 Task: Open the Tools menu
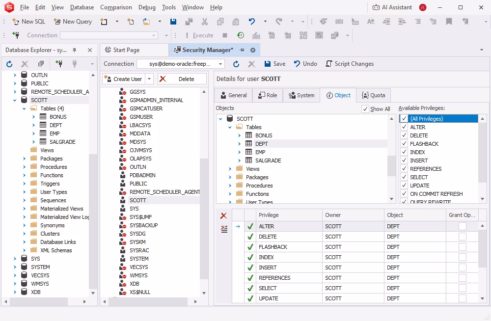point(169,7)
